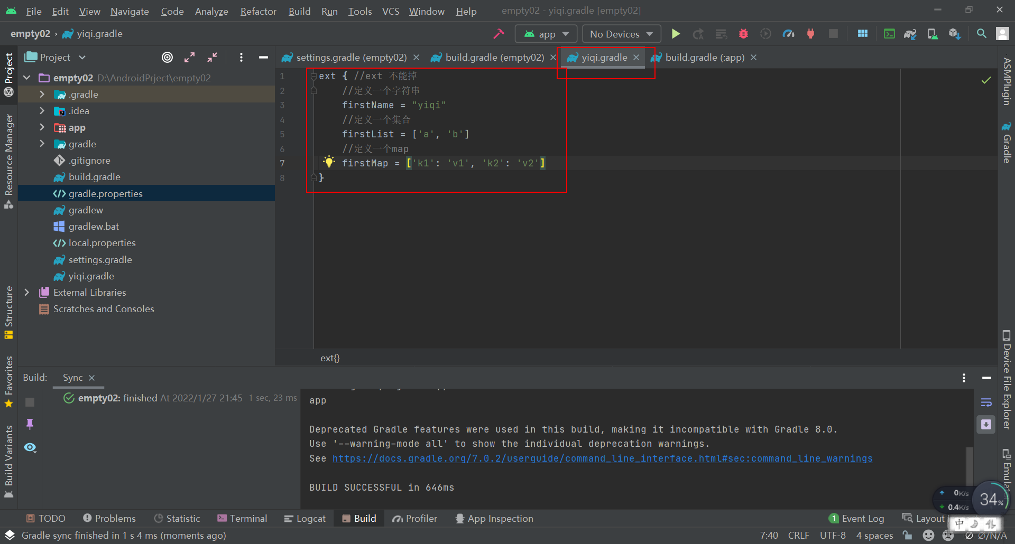Viewport: 1015px width, 544px height.
Task: Open the Device Manager phone icon
Action: coord(932,33)
